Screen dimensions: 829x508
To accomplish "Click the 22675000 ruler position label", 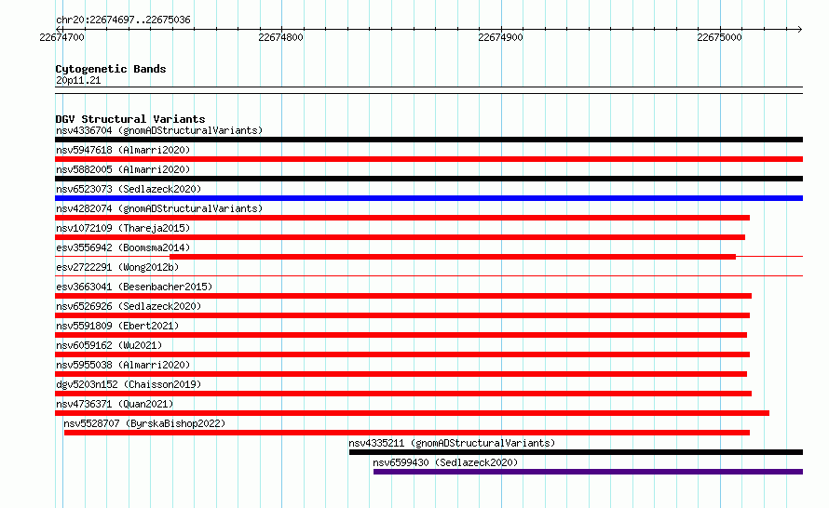I will [x=720, y=37].
